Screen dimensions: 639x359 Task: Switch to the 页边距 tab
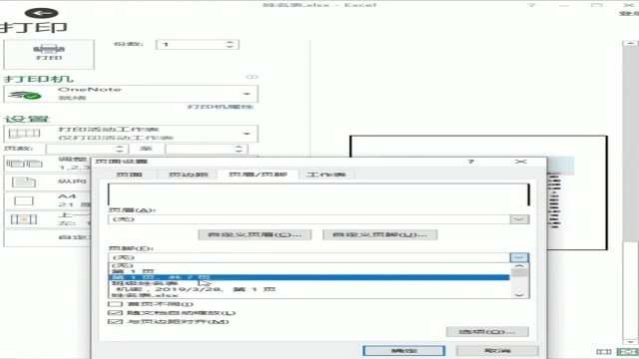coord(188,175)
